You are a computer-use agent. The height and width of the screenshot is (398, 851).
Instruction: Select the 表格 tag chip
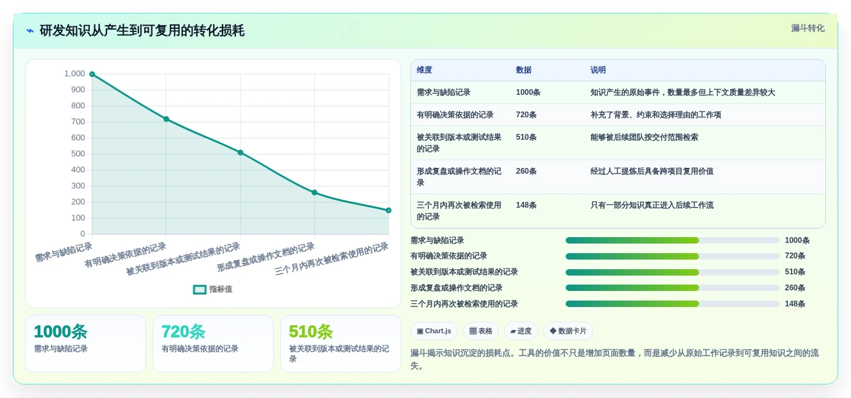point(481,331)
